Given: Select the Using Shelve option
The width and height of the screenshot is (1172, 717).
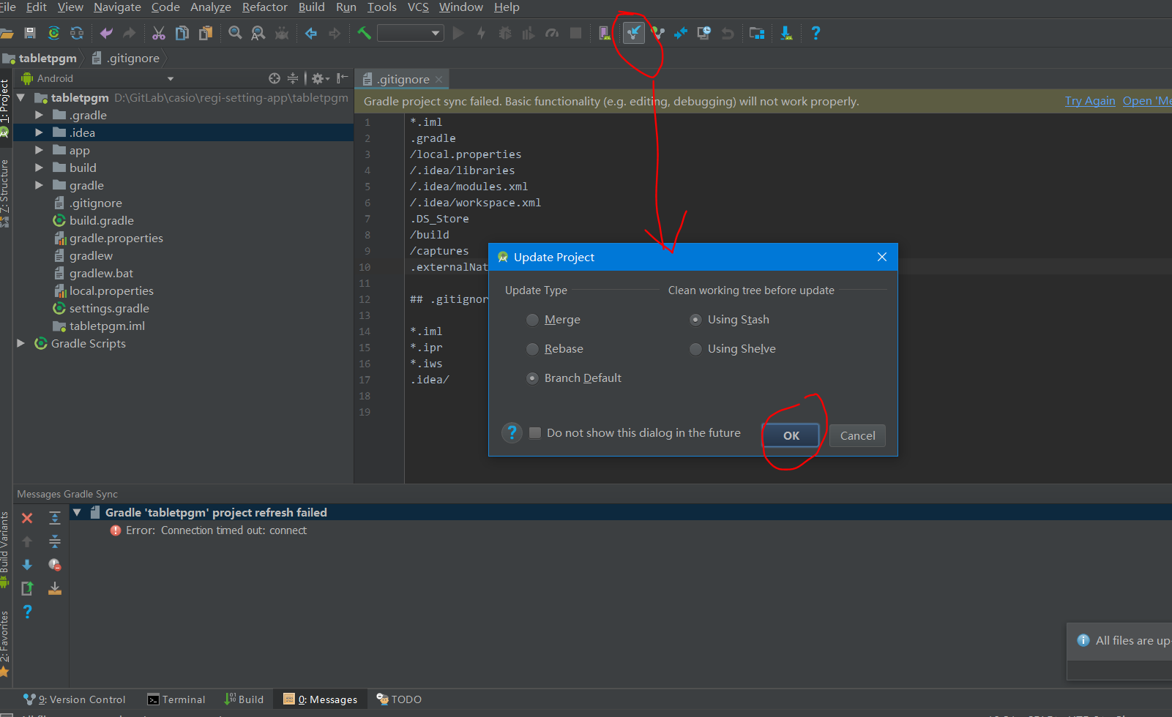Looking at the screenshot, I should click(x=695, y=349).
